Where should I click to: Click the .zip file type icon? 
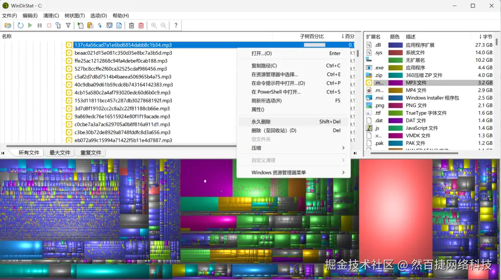point(369,75)
